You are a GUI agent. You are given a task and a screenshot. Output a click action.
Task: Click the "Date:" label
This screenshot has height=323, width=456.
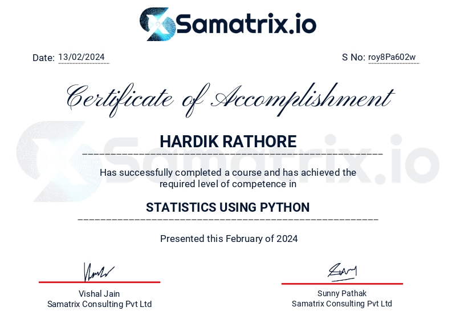(43, 58)
